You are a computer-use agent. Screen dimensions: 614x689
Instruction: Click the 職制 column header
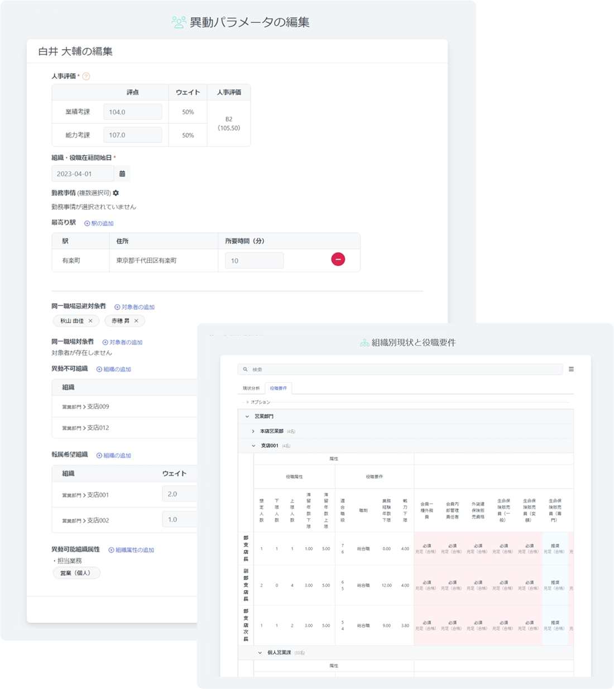pyautogui.click(x=363, y=510)
